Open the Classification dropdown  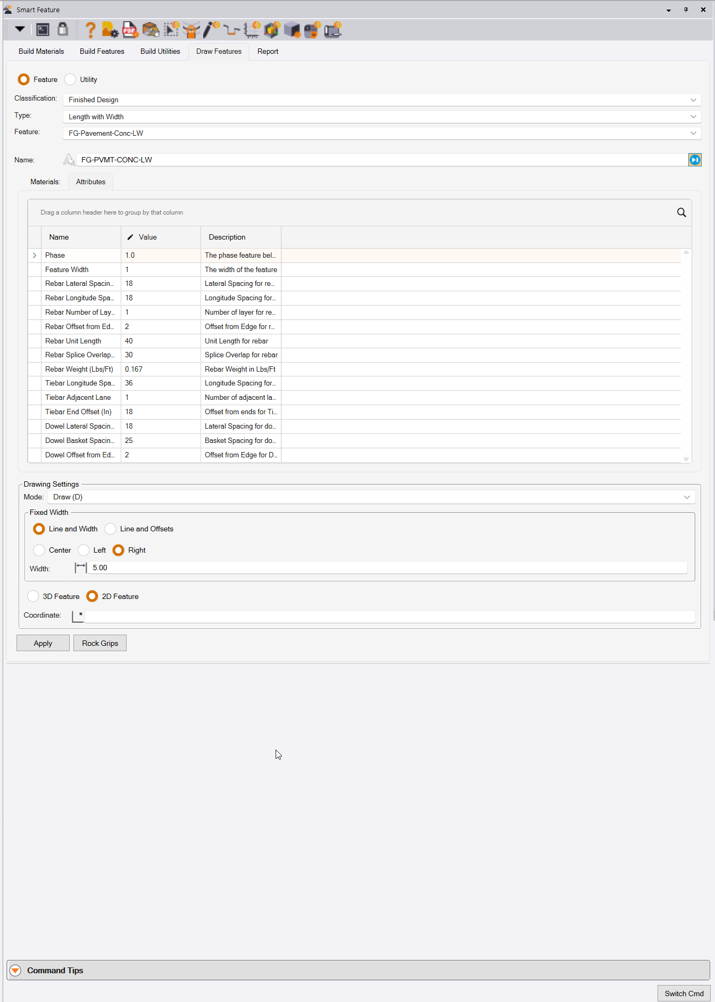(381, 100)
